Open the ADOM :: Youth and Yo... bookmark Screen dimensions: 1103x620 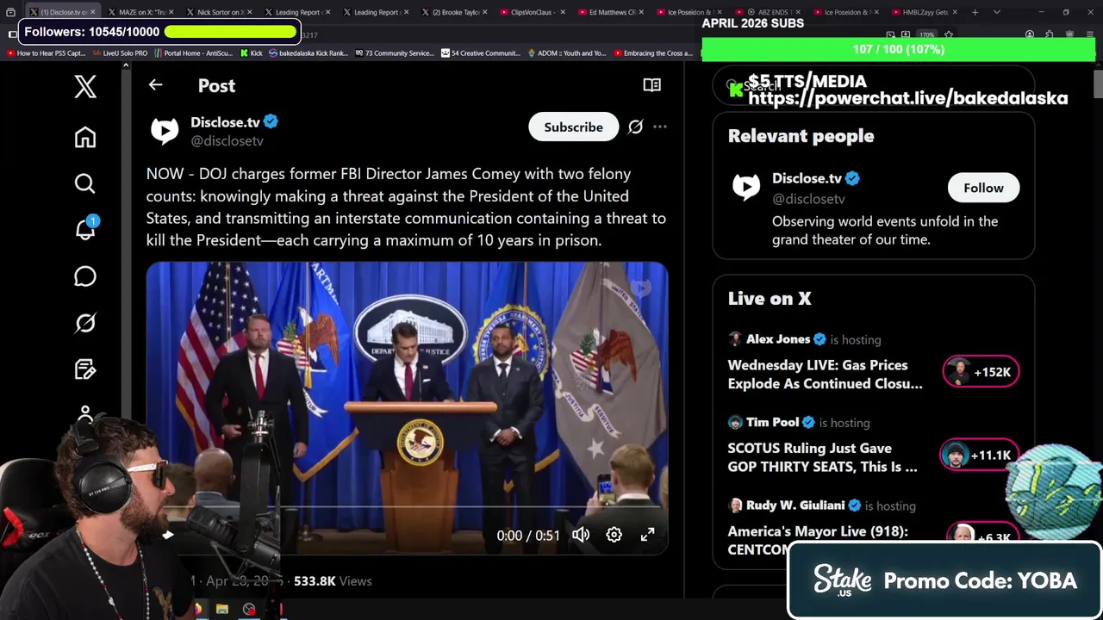(566, 53)
